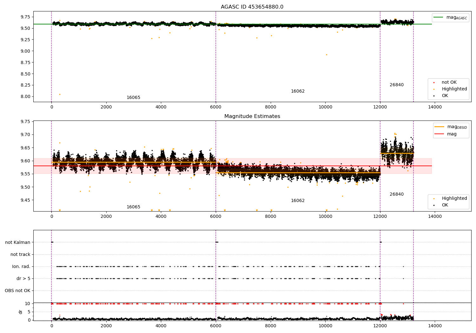
Task: Click obsid label 26840 in Magnitude Estimates panel
Action: [x=397, y=194]
